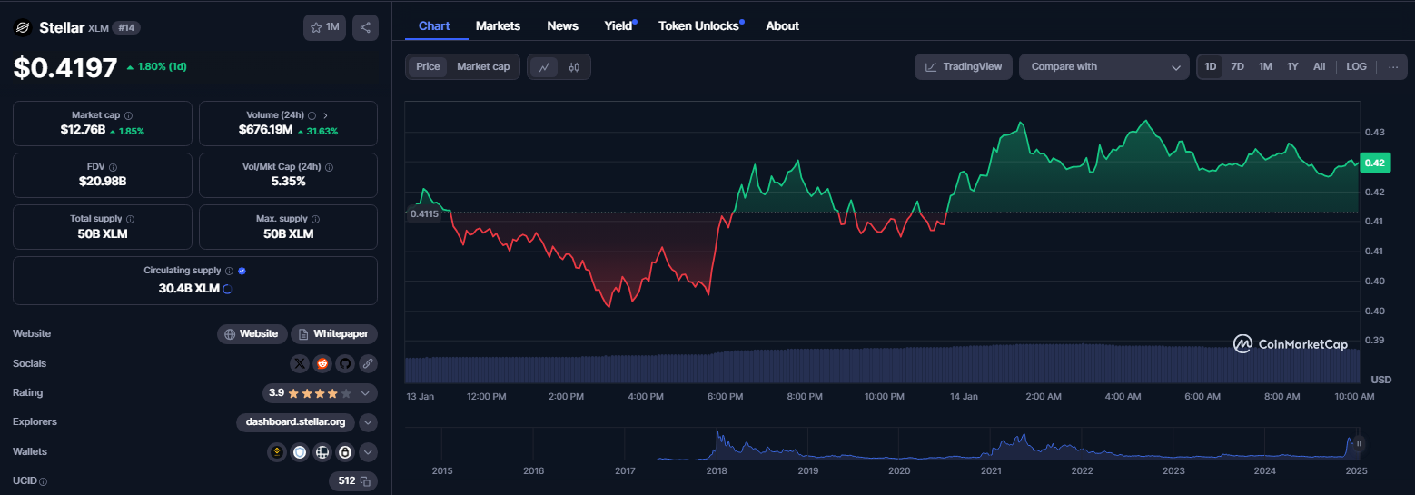Click the $676.19M volume value
The height and width of the screenshot is (495, 1415).
(x=265, y=131)
